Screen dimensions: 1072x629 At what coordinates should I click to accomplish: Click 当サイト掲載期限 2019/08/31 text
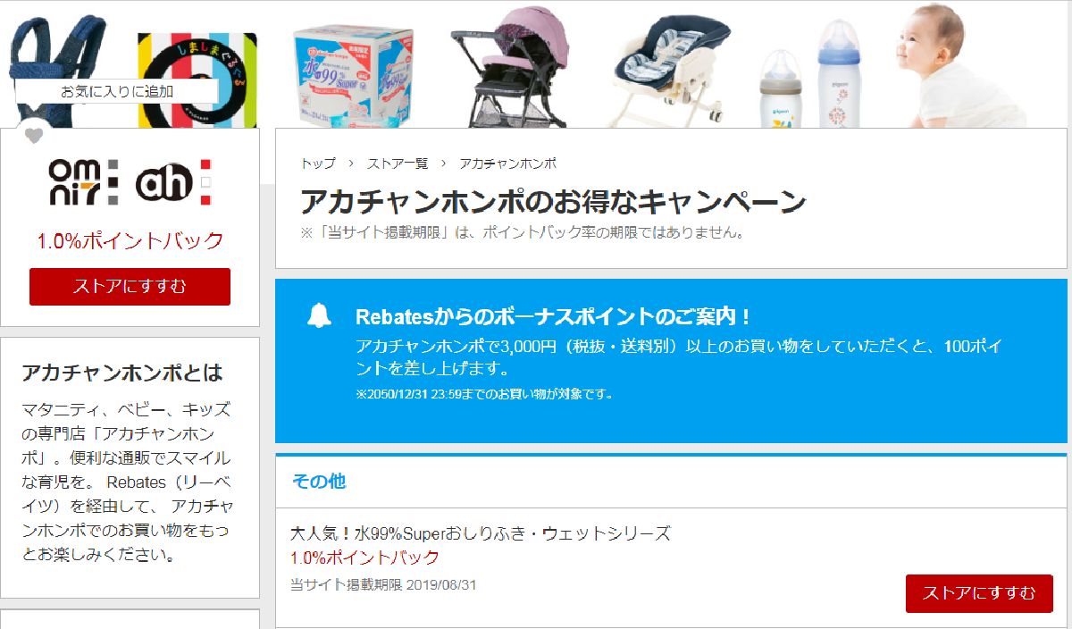click(x=384, y=584)
